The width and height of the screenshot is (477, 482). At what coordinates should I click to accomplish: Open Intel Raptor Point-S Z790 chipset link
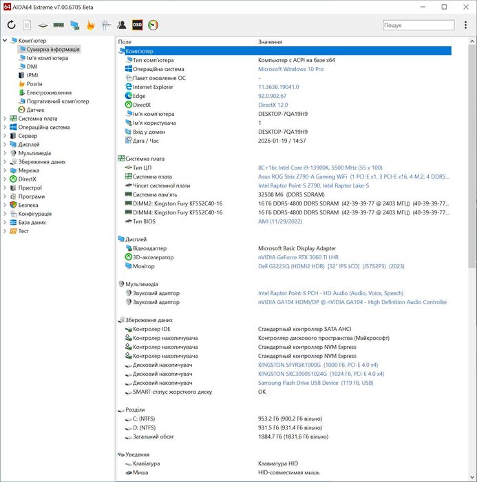coord(313,185)
